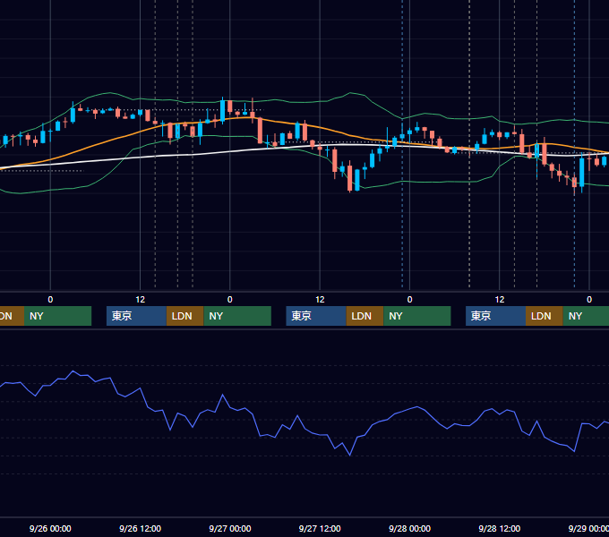Click the hour label 12 above 9/26 12:00

(x=141, y=300)
